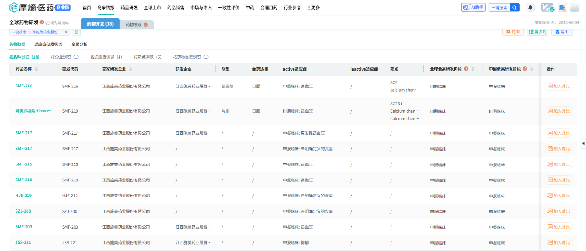Image resolution: width=586 pixels, height=251 pixels.
Task: Expand the 更多 navigation menu
Action: coord(314,8)
